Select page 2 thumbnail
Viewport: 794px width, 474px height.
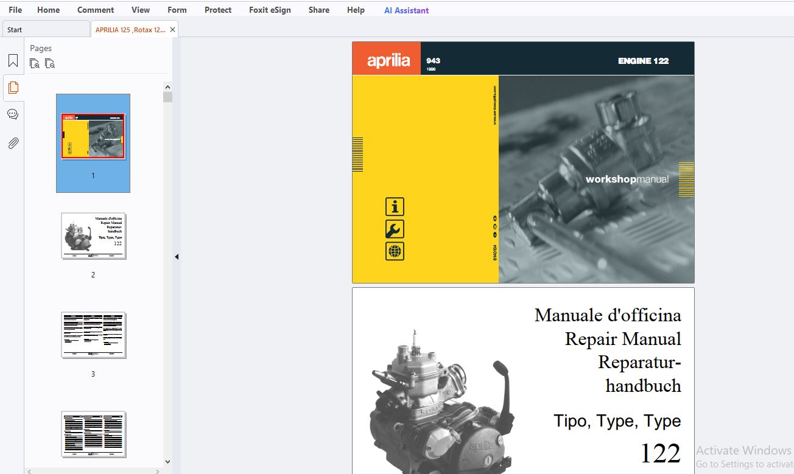pyautogui.click(x=93, y=235)
